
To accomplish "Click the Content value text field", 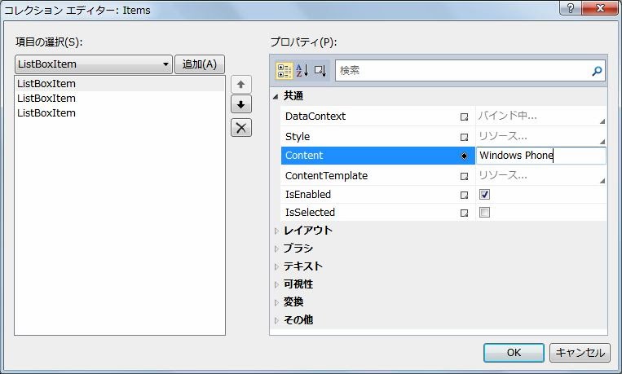I will click(540, 156).
